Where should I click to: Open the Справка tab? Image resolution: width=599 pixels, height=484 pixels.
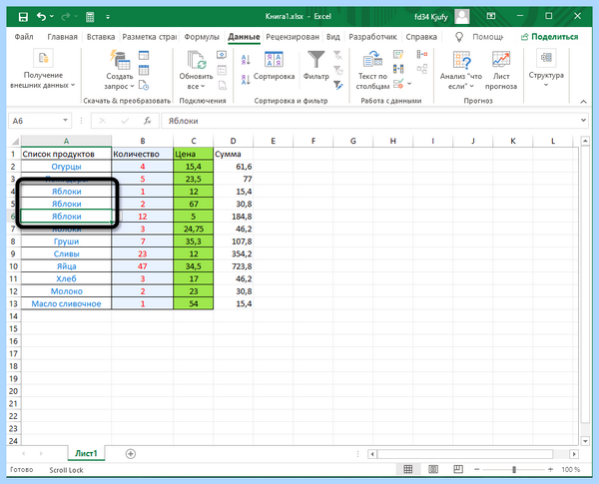coord(421,37)
